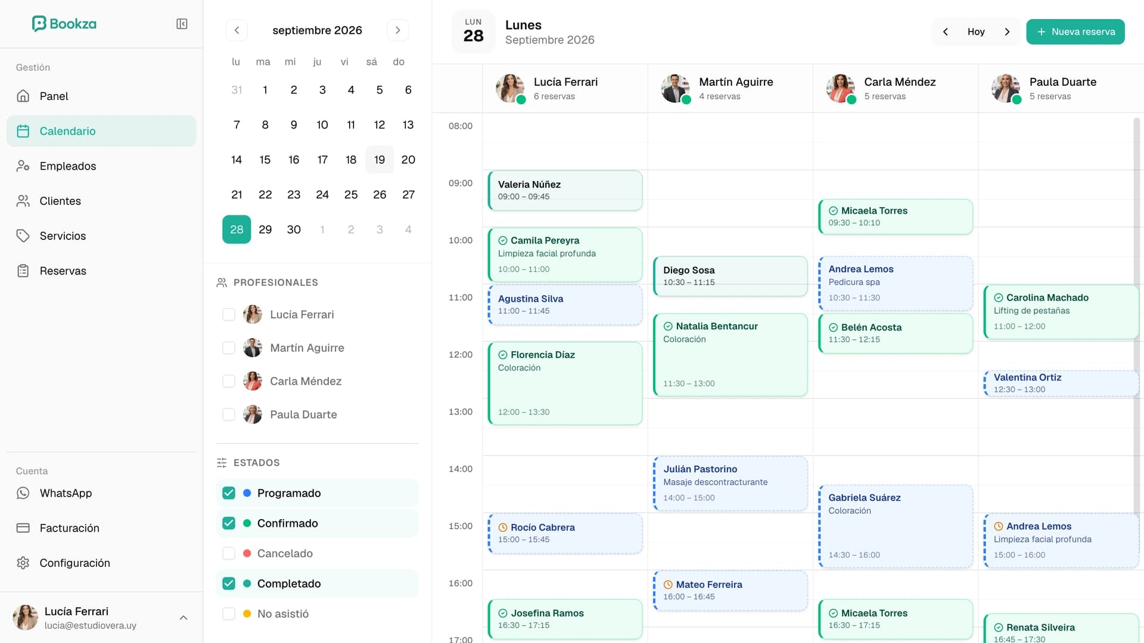Open Panel home icon
Screen dimensions: 1144x643
pos(23,96)
